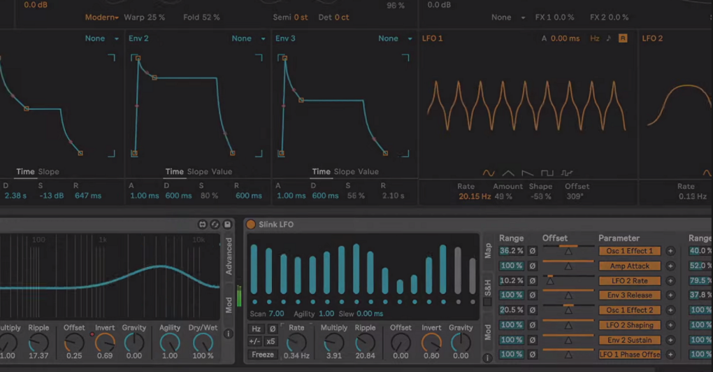This screenshot has height=372, width=713.
Task: Invert the phase of the LFO 2 Rate mapping
Action: point(532,281)
